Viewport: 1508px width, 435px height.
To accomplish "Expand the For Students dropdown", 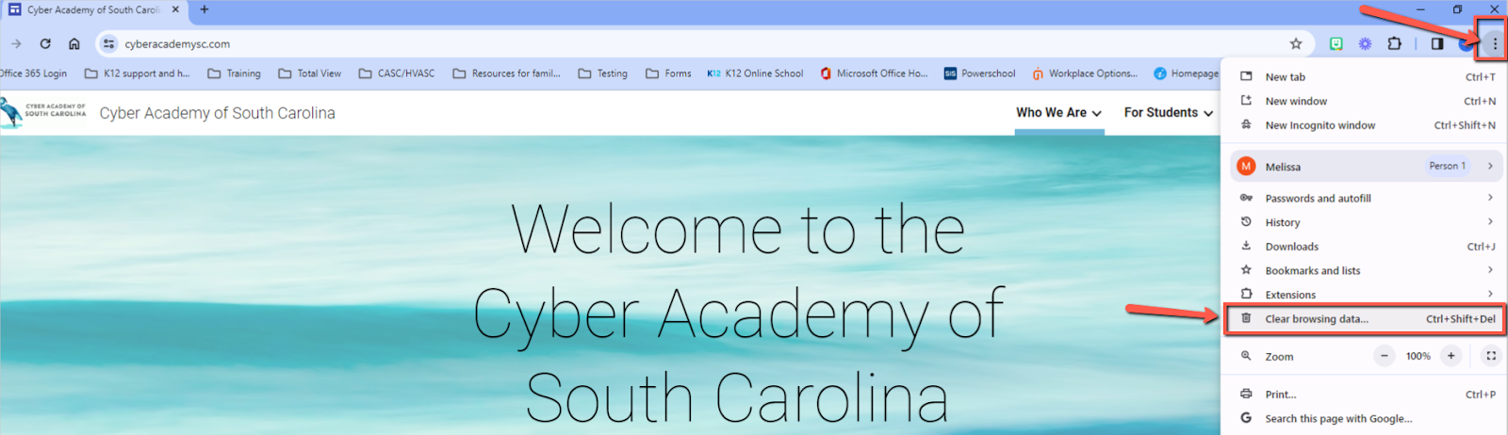I will [x=1168, y=112].
